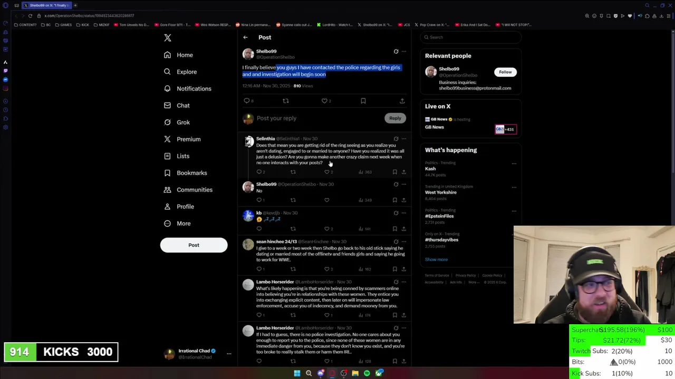Open more options on main post

tap(404, 52)
